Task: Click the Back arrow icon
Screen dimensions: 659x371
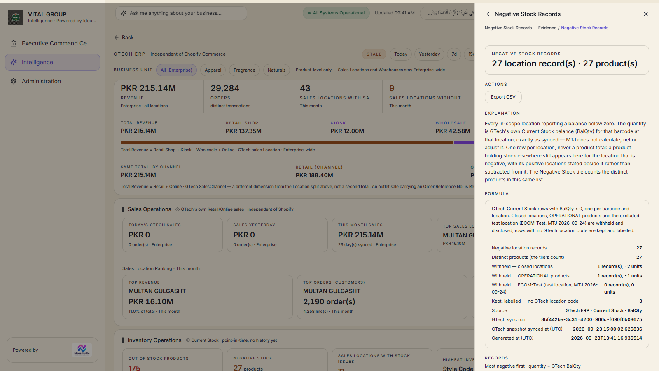Action: click(x=117, y=38)
